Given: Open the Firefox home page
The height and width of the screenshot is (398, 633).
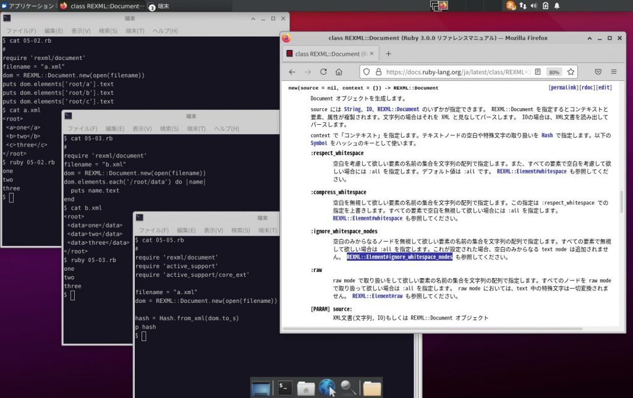Looking at the screenshot, I should click(x=339, y=71).
